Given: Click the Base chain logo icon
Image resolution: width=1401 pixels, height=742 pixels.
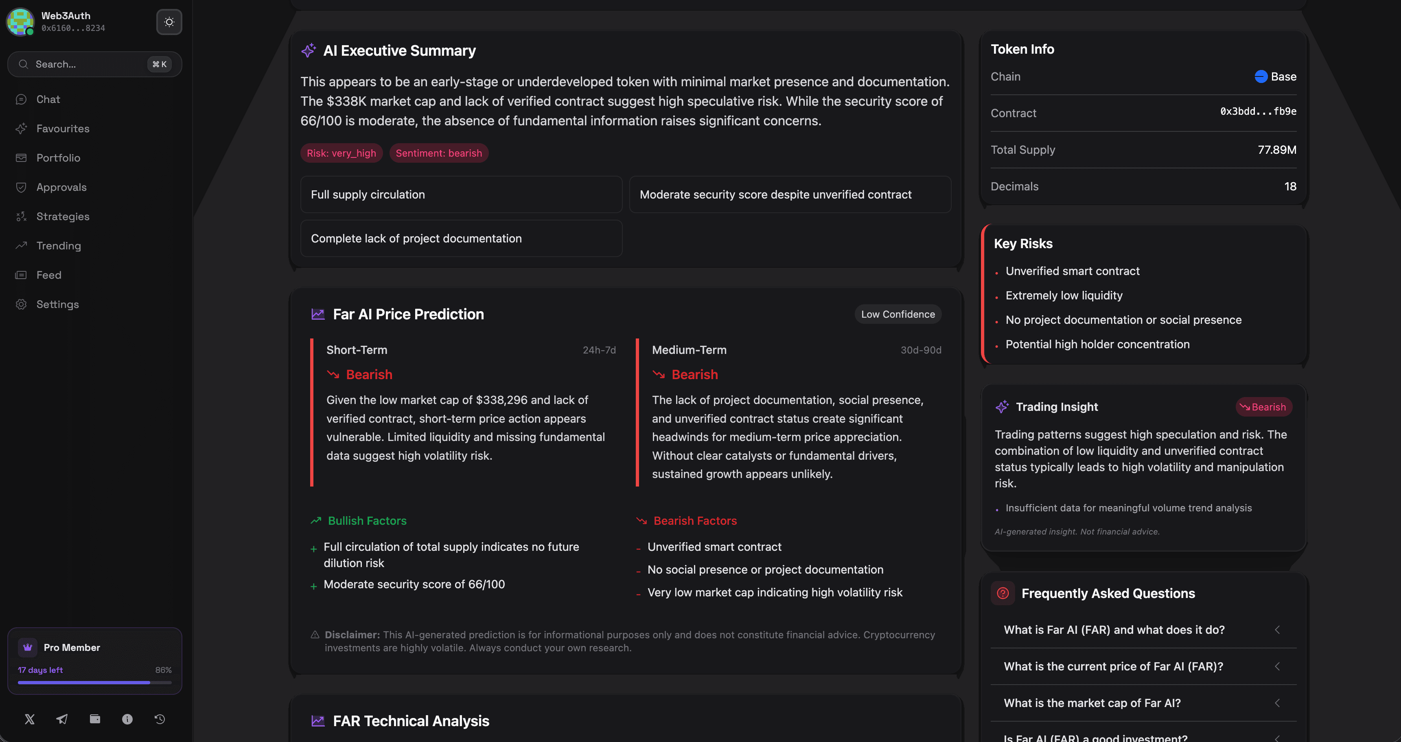Looking at the screenshot, I should point(1261,77).
